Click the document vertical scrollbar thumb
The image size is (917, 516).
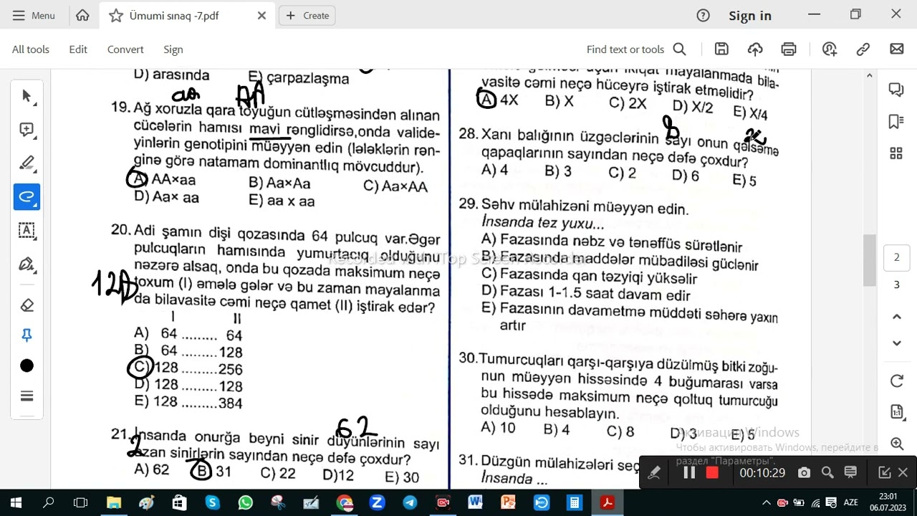click(x=869, y=261)
